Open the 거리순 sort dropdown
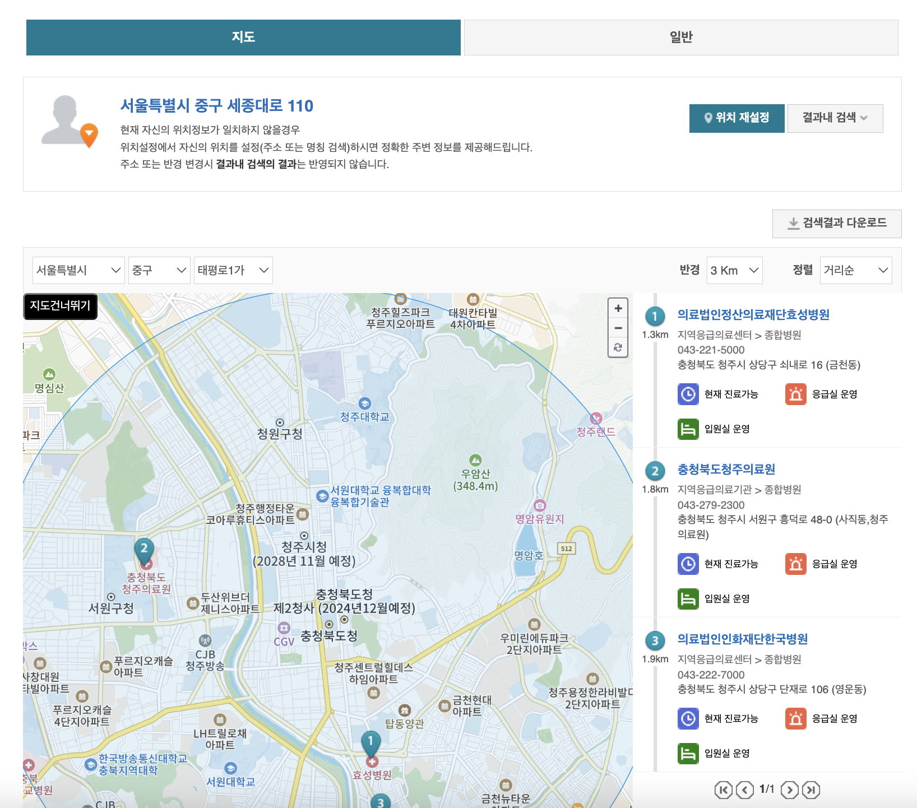 click(856, 270)
